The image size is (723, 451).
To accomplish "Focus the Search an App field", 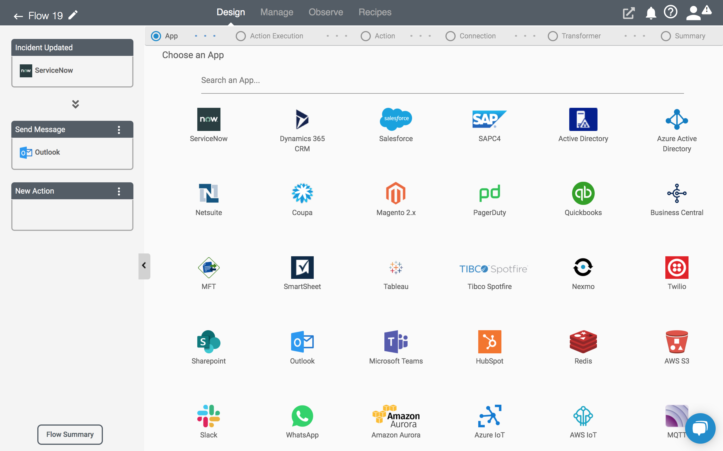I will (x=442, y=80).
